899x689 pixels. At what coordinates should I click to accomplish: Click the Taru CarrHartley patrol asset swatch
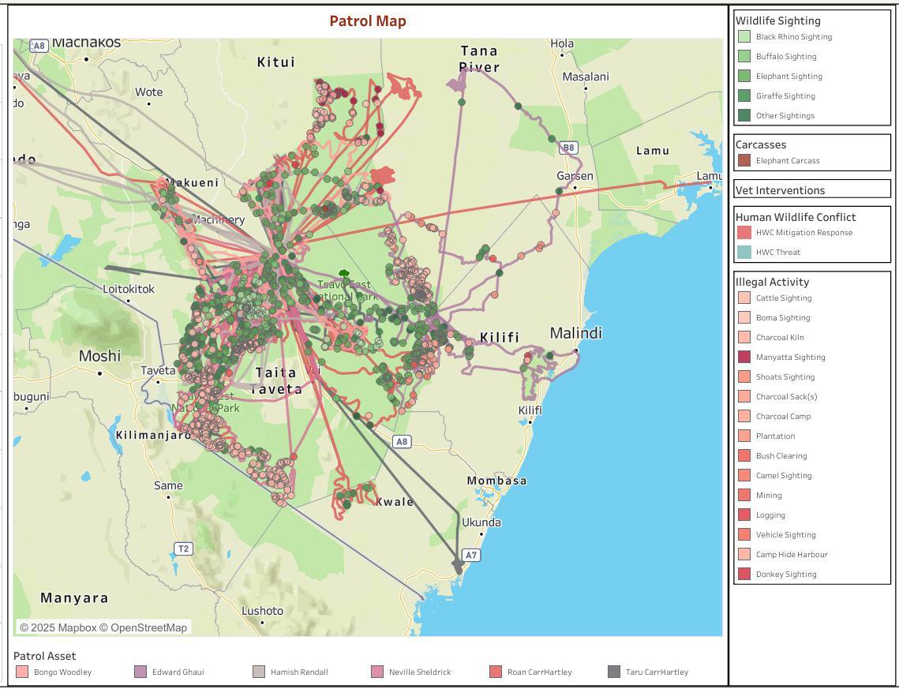click(x=614, y=672)
